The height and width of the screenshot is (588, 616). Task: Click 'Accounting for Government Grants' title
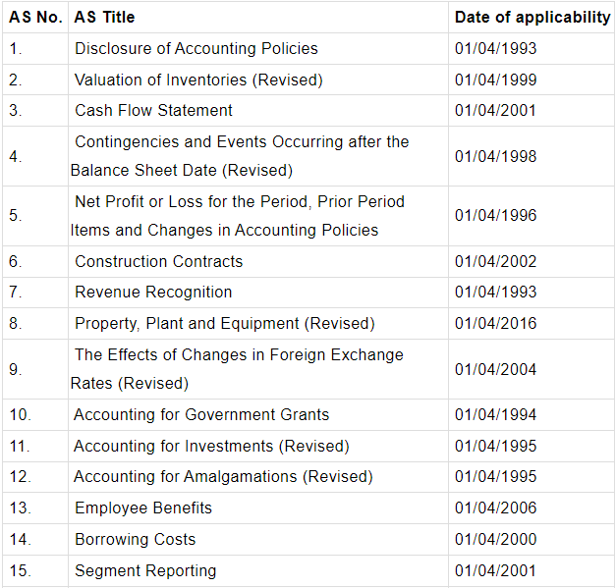pyautogui.click(x=201, y=414)
